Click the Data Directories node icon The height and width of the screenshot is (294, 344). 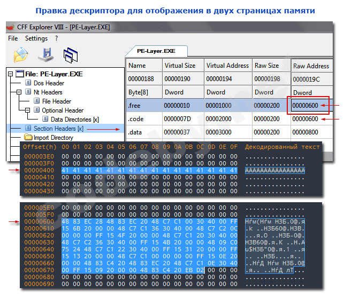[x=45, y=119]
